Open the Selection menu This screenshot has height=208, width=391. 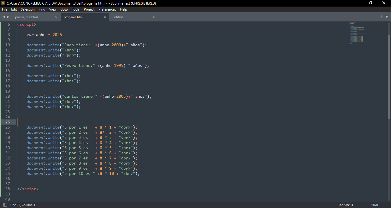(x=28, y=9)
